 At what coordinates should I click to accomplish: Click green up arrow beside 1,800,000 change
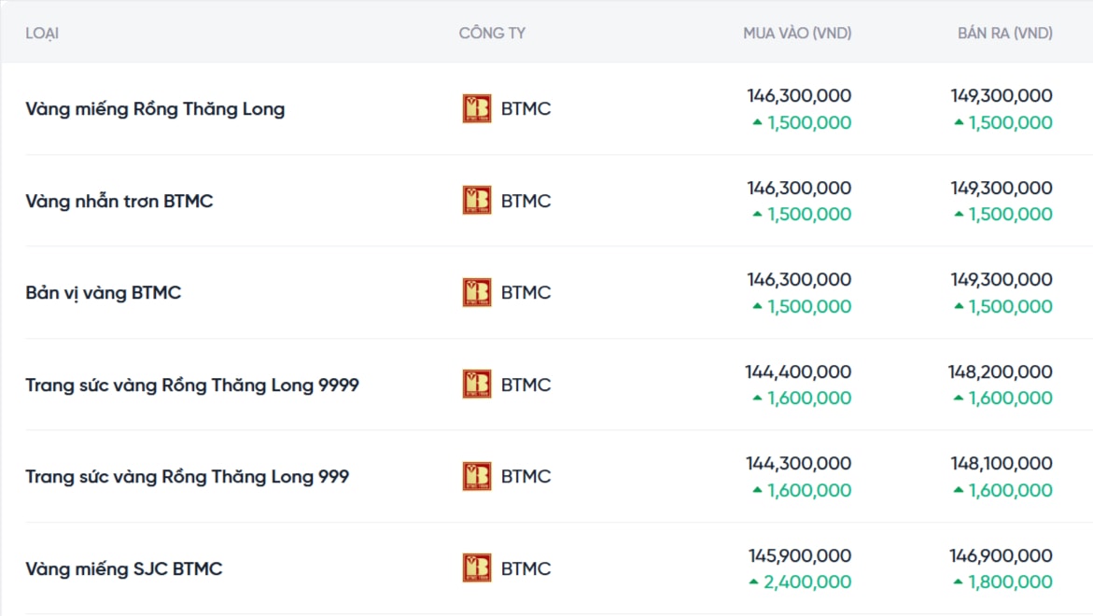click(x=958, y=582)
